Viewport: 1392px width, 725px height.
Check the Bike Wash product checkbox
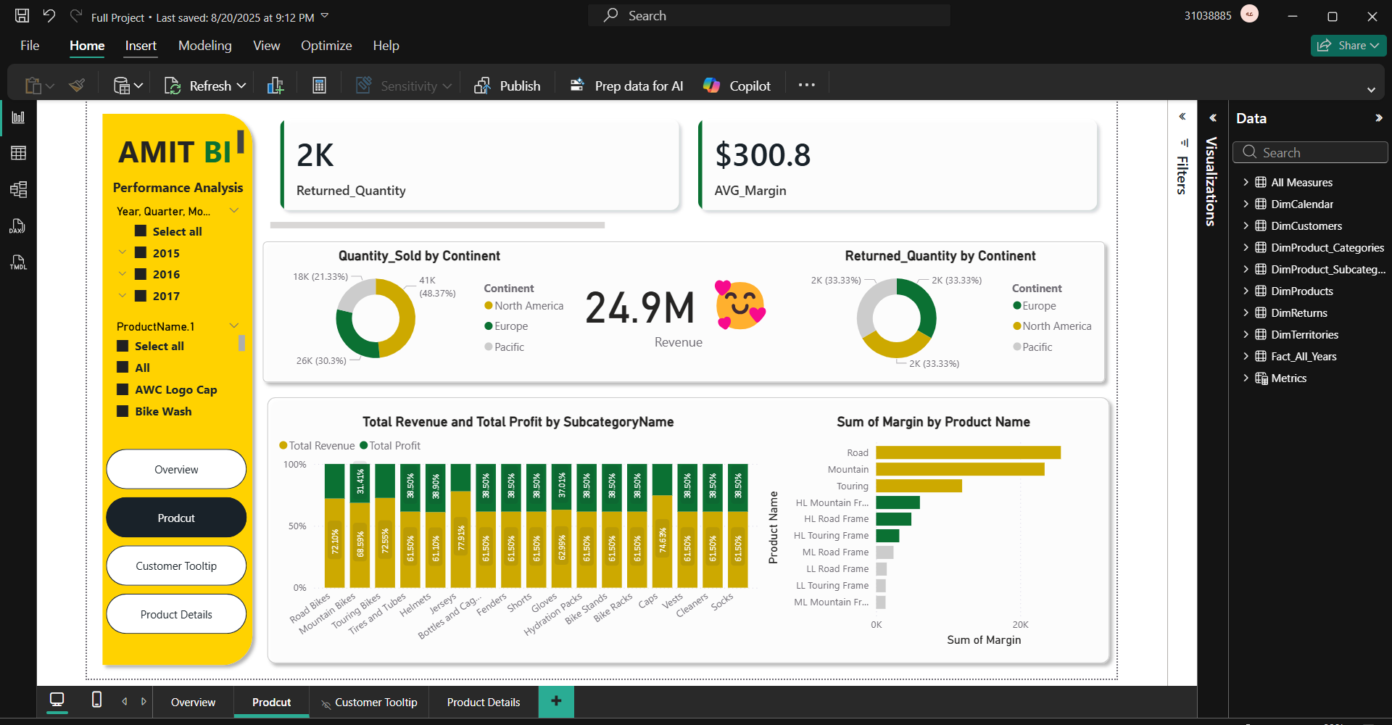(x=123, y=411)
